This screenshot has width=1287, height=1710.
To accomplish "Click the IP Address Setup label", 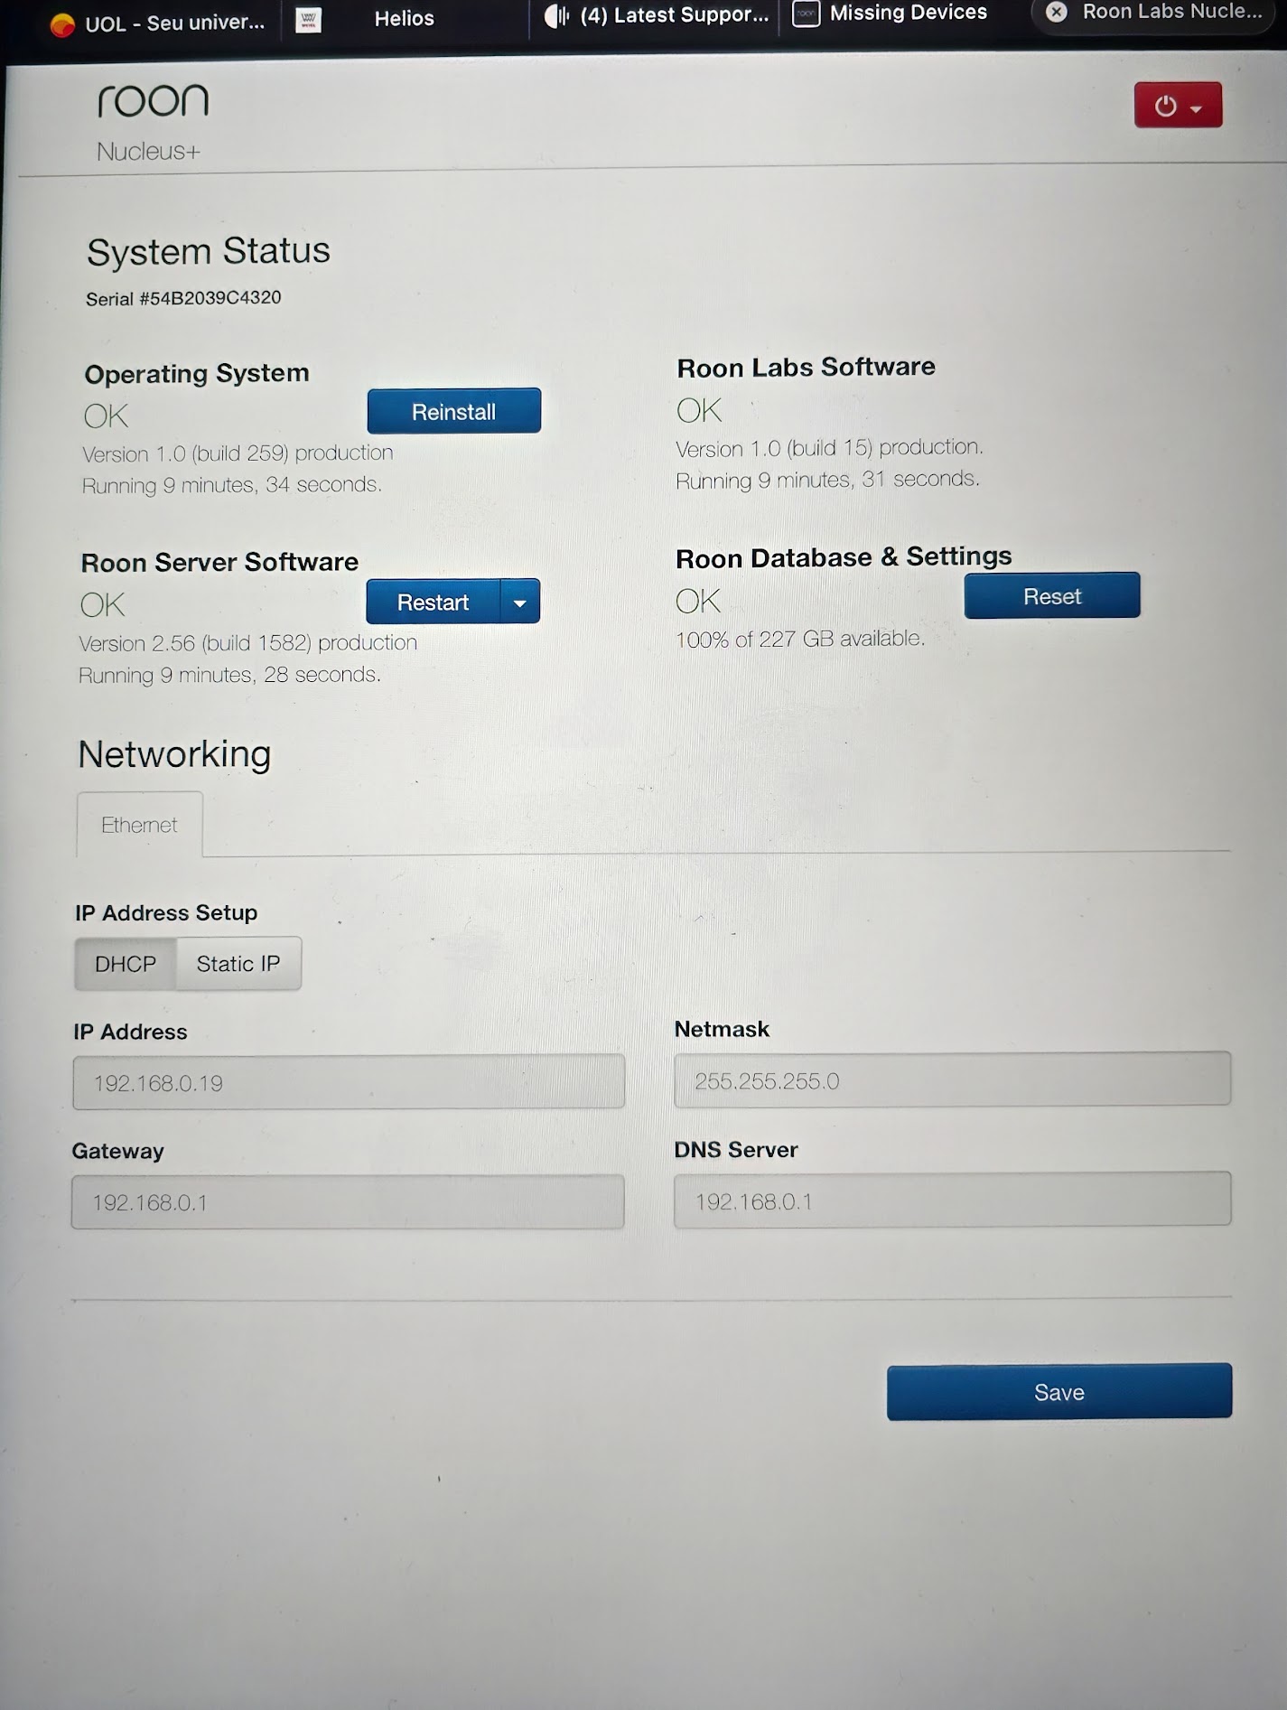I will (166, 912).
